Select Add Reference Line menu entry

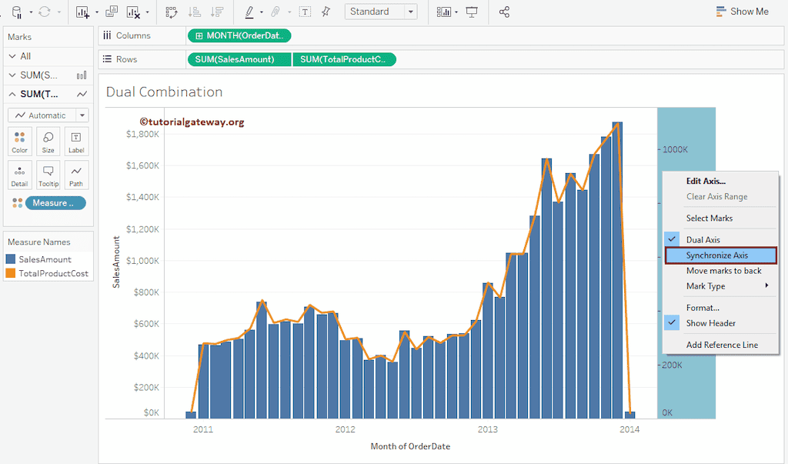(x=722, y=345)
